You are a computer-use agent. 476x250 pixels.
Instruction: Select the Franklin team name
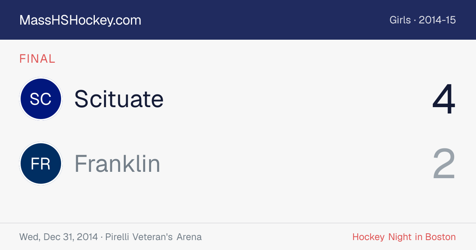tap(117, 163)
